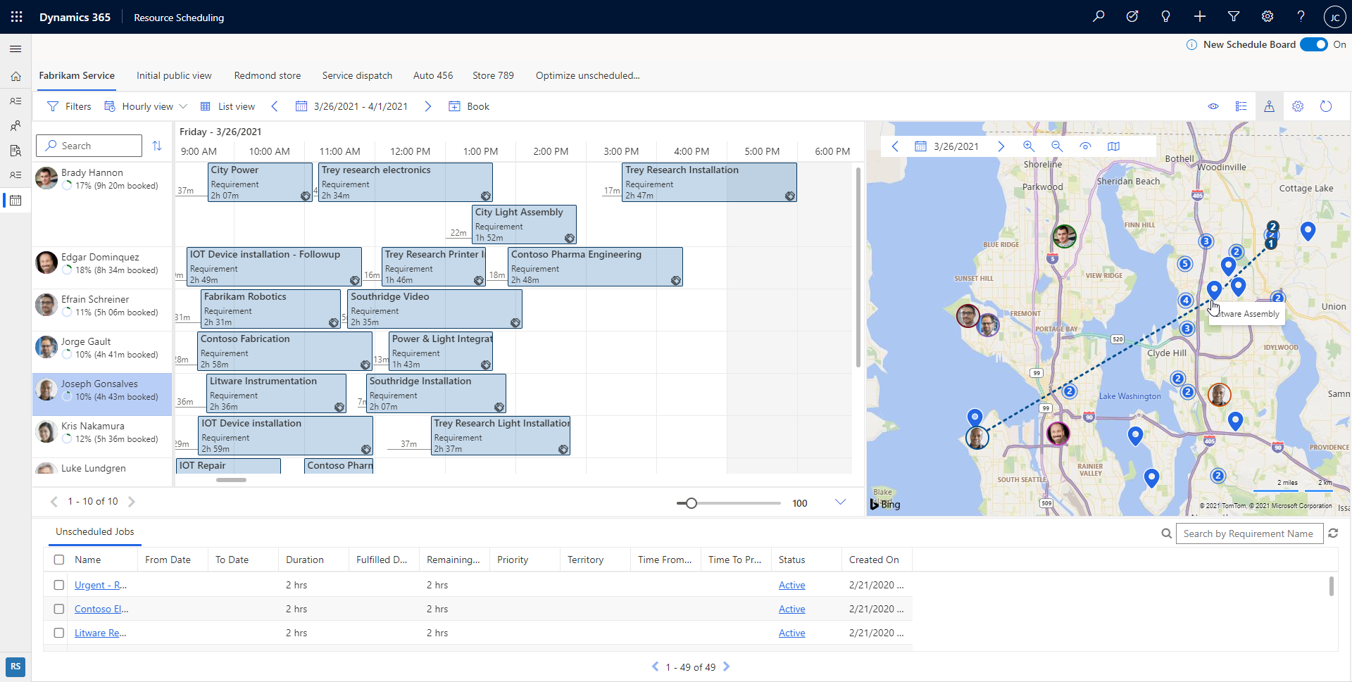Click the New Schedule Board info icon

tap(1191, 45)
